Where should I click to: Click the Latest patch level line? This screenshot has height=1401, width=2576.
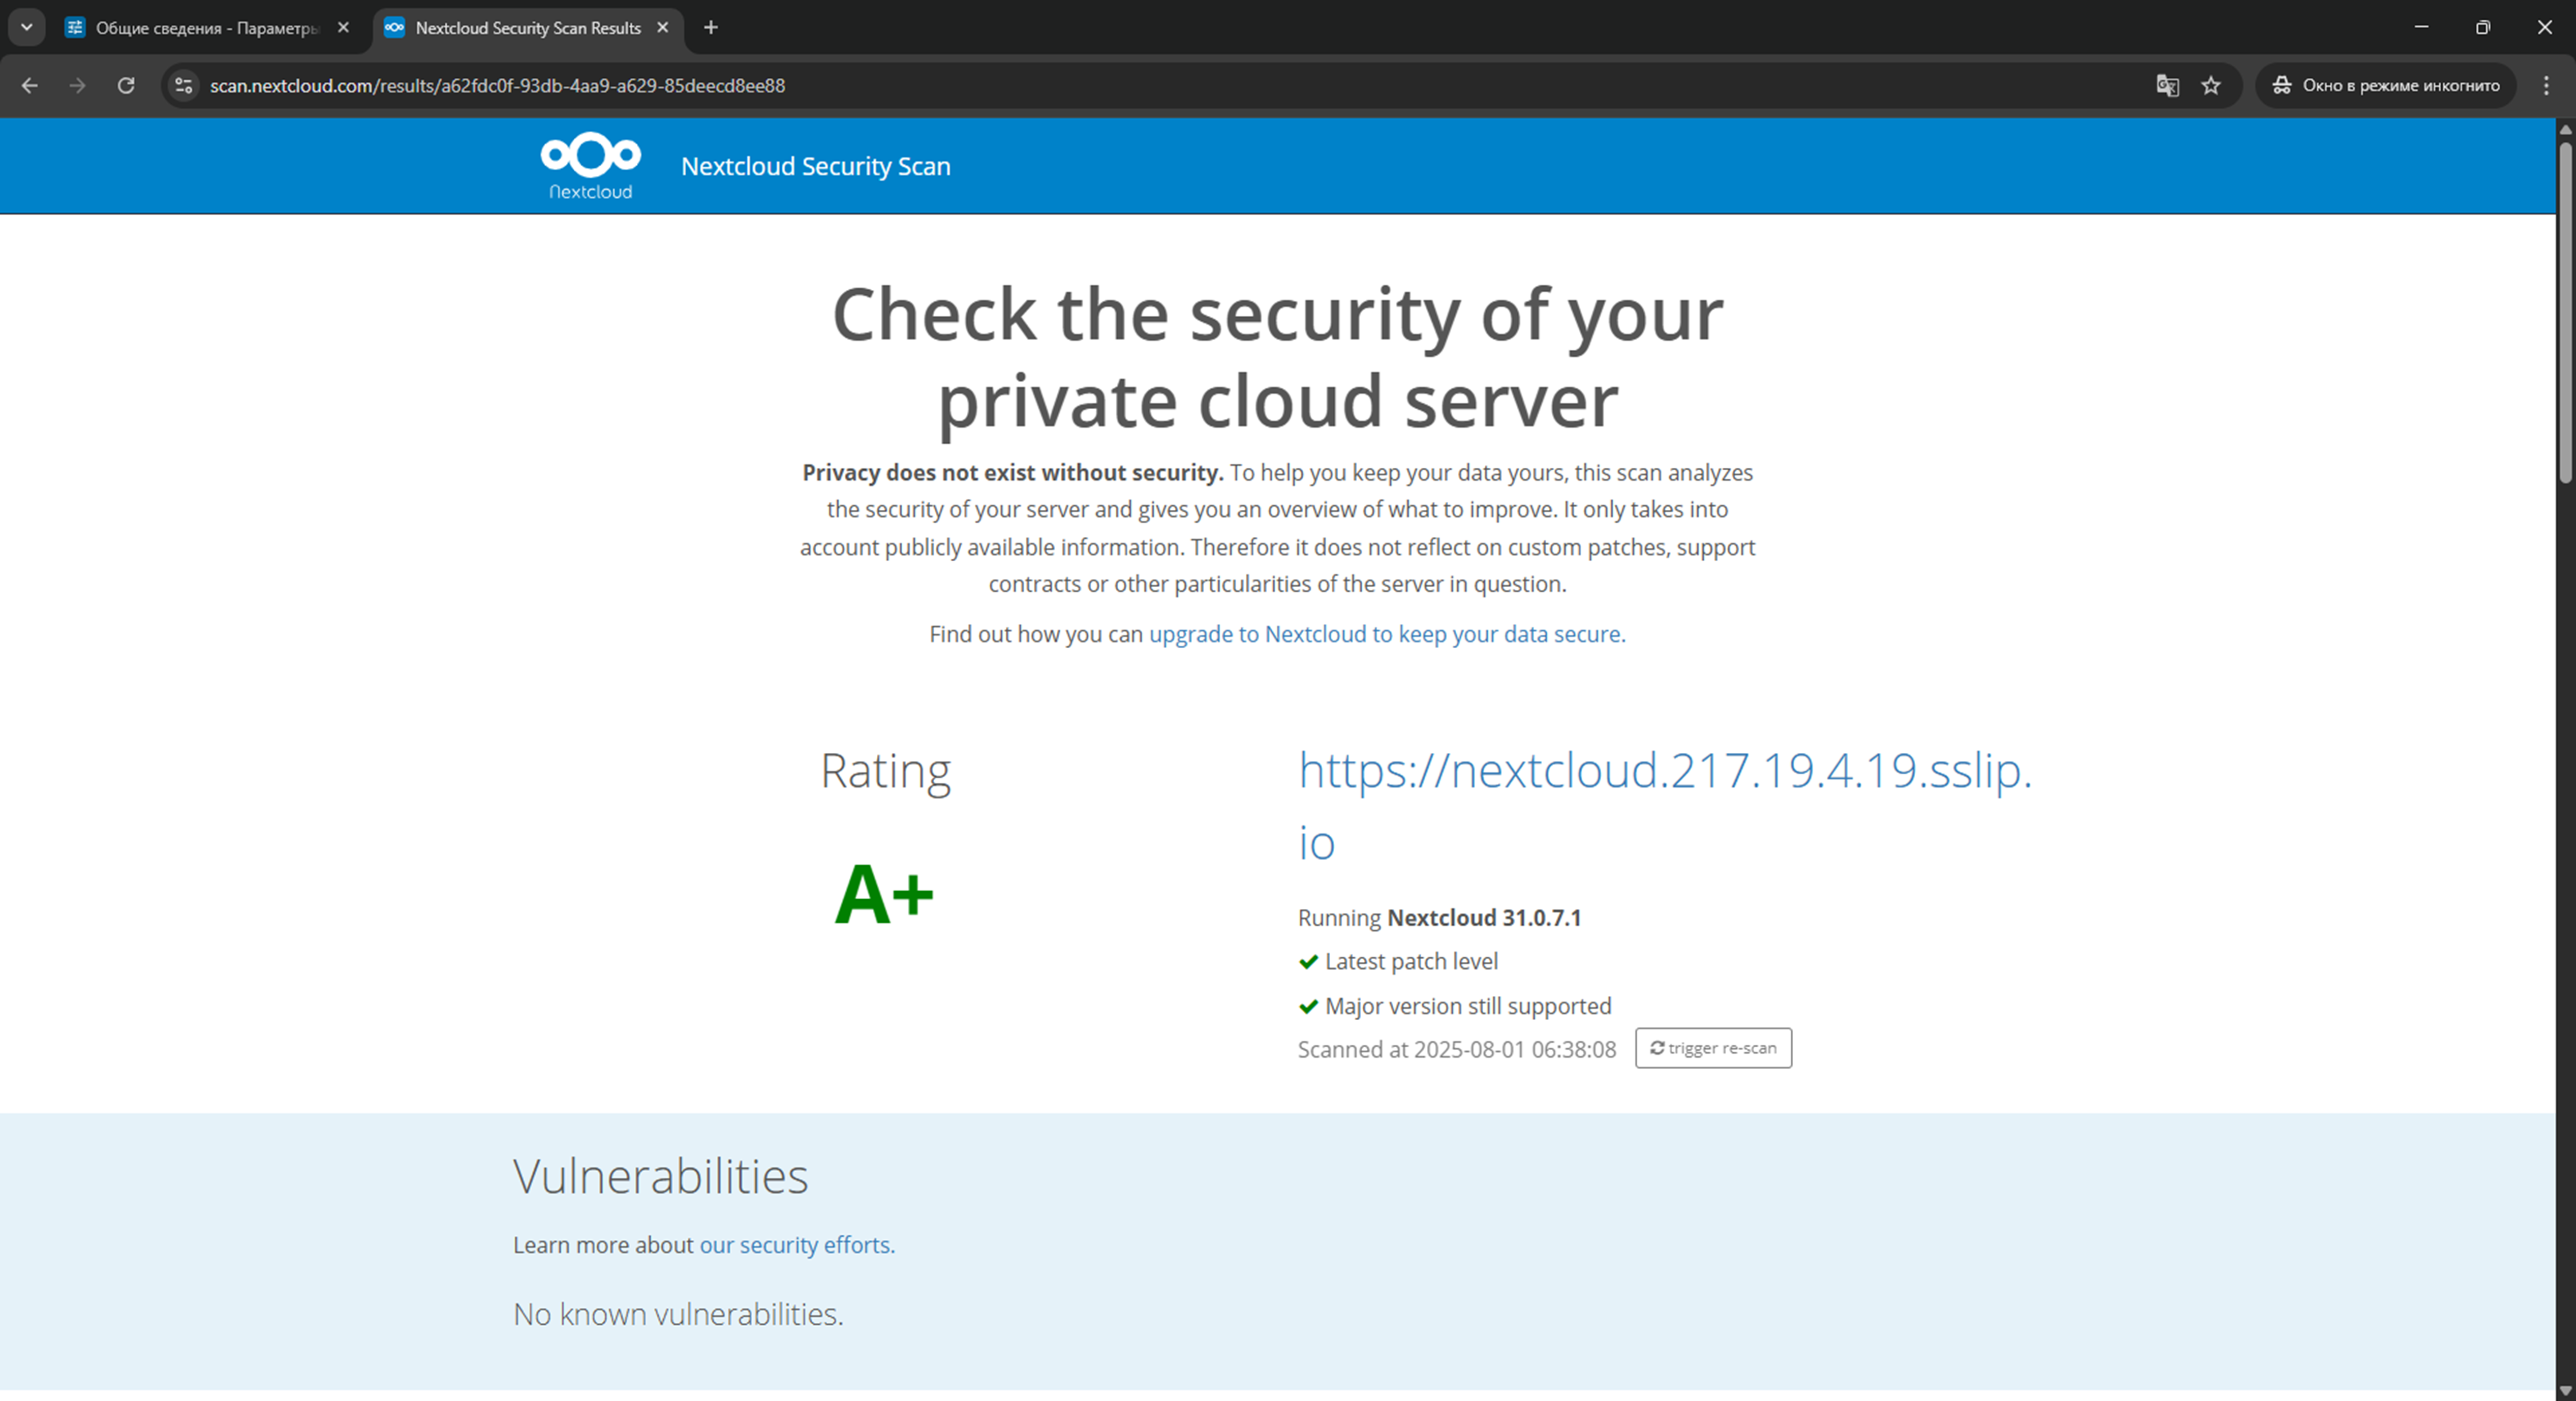(1398, 962)
